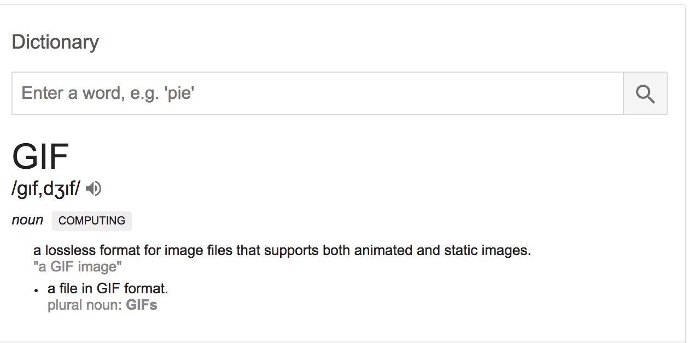Click the sub-definition 'a file in GIF format.'

[108, 288]
